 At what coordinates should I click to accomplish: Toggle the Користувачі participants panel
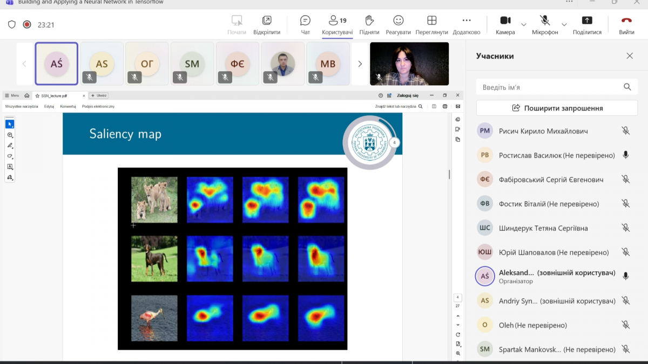[337, 24]
